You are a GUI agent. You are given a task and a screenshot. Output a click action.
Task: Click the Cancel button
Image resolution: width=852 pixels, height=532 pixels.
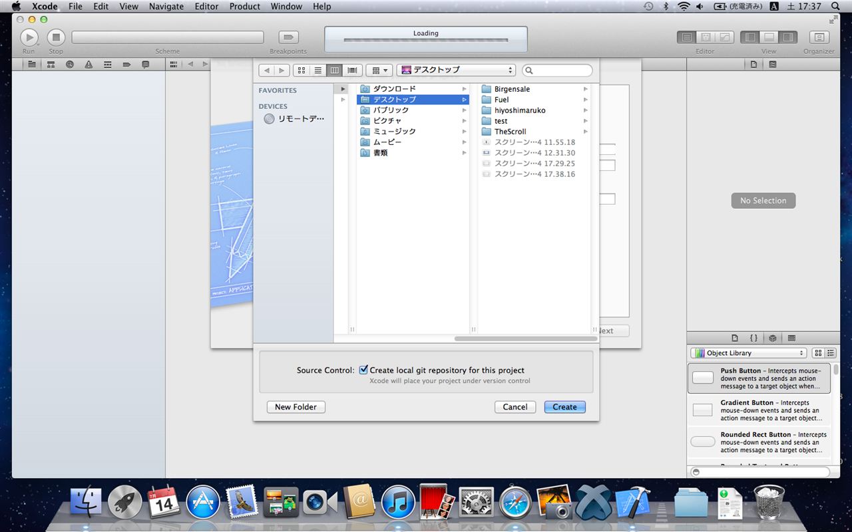(x=515, y=407)
